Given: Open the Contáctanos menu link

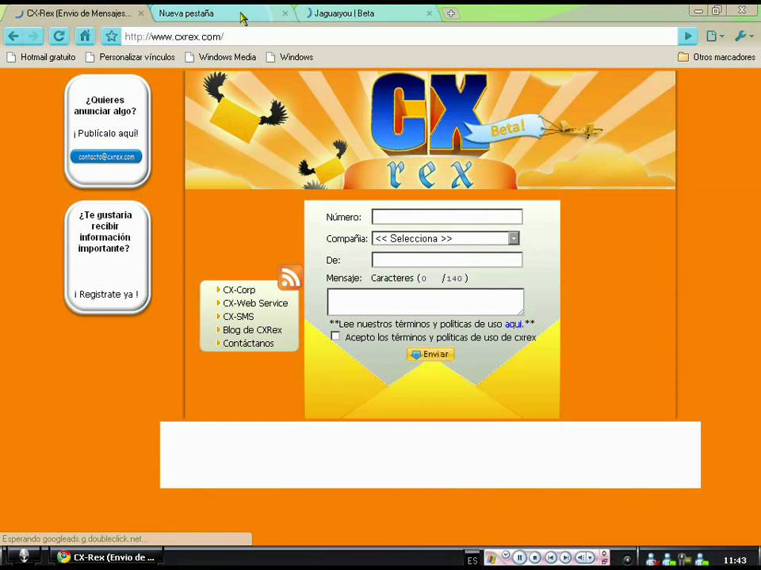Looking at the screenshot, I should click(x=248, y=343).
